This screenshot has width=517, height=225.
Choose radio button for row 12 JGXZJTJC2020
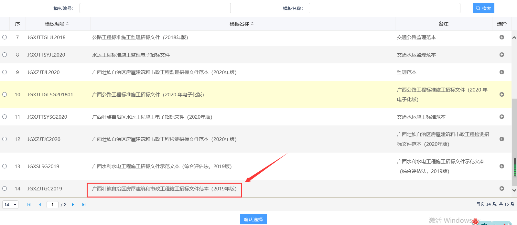[x=5, y=139]
